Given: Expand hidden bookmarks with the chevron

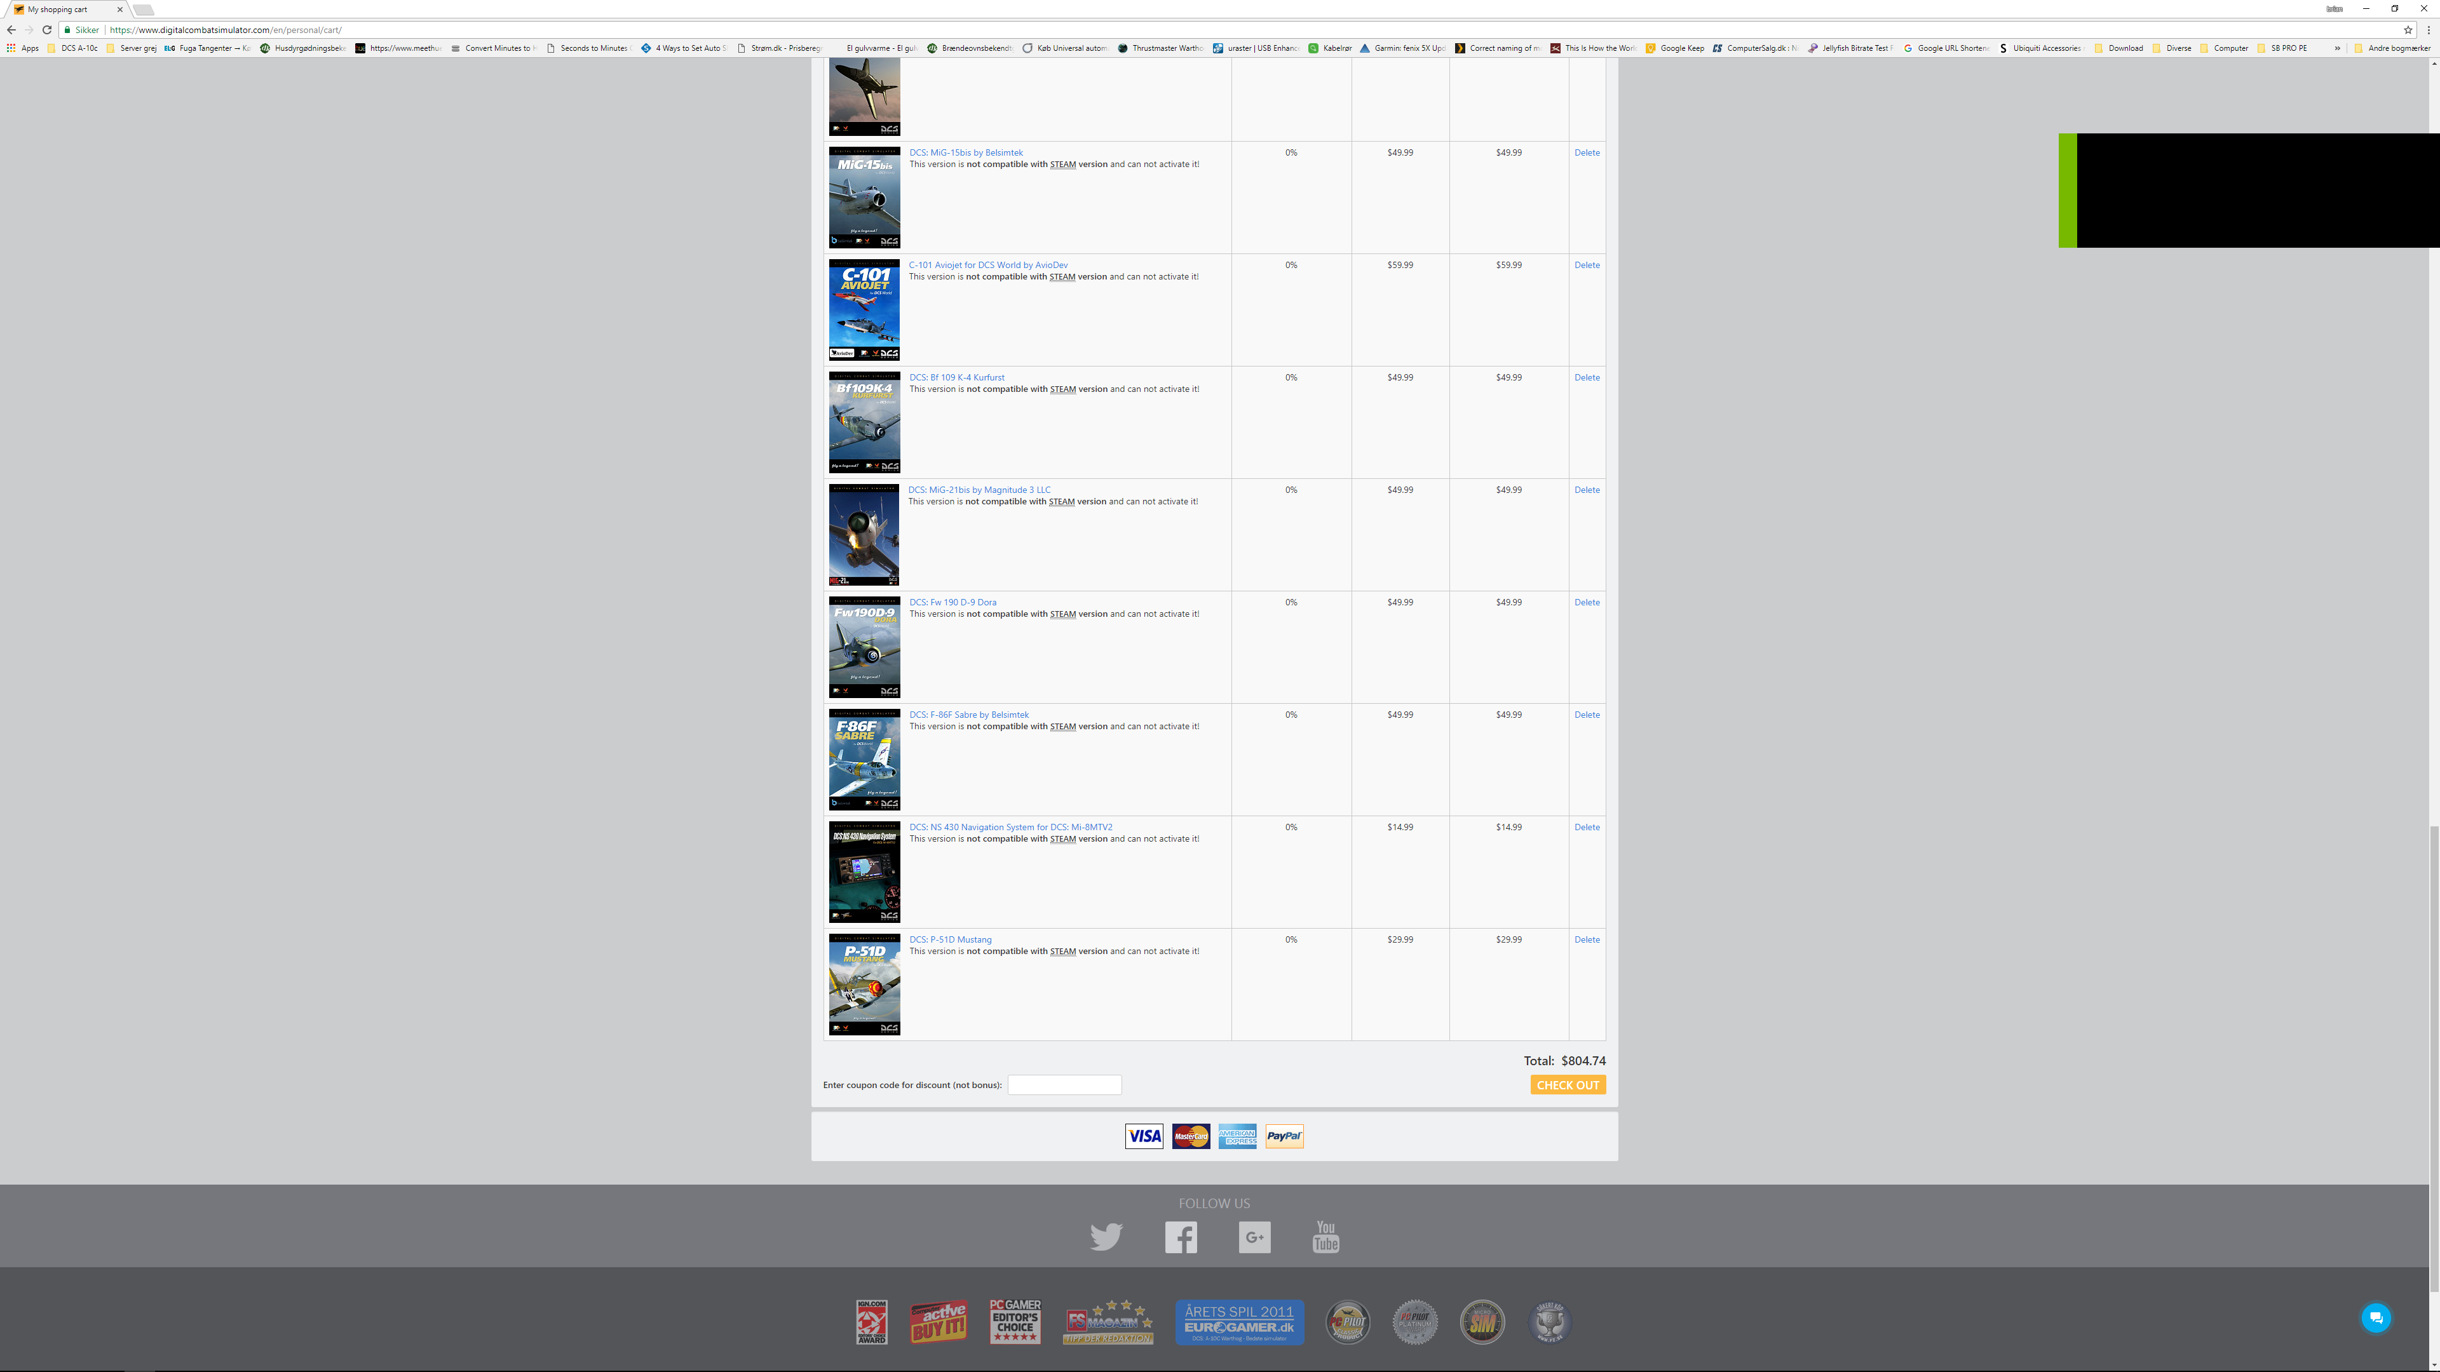Looking at the screenshot, I should click(x=2337, y=48).
